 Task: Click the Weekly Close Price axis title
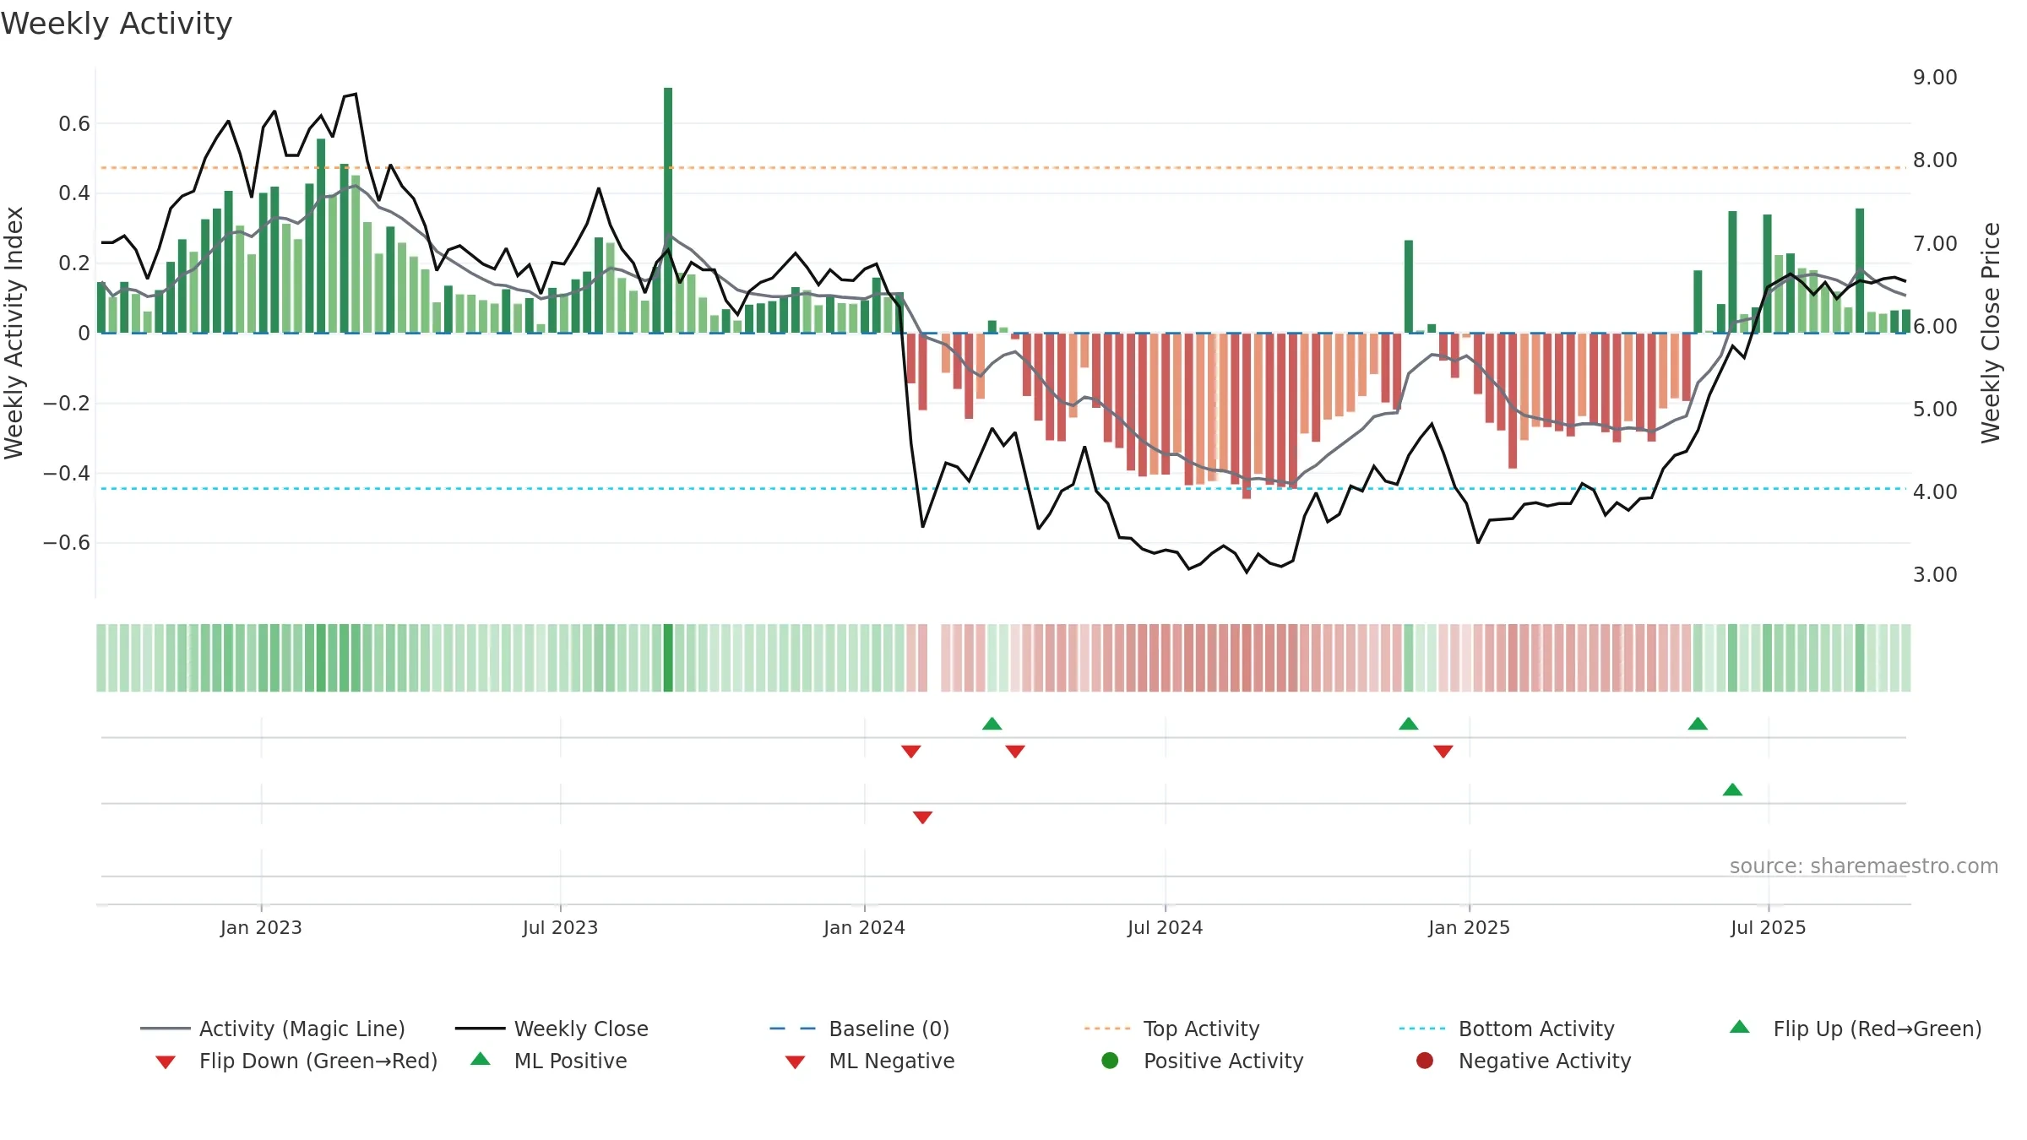(x=1991, y=333)
